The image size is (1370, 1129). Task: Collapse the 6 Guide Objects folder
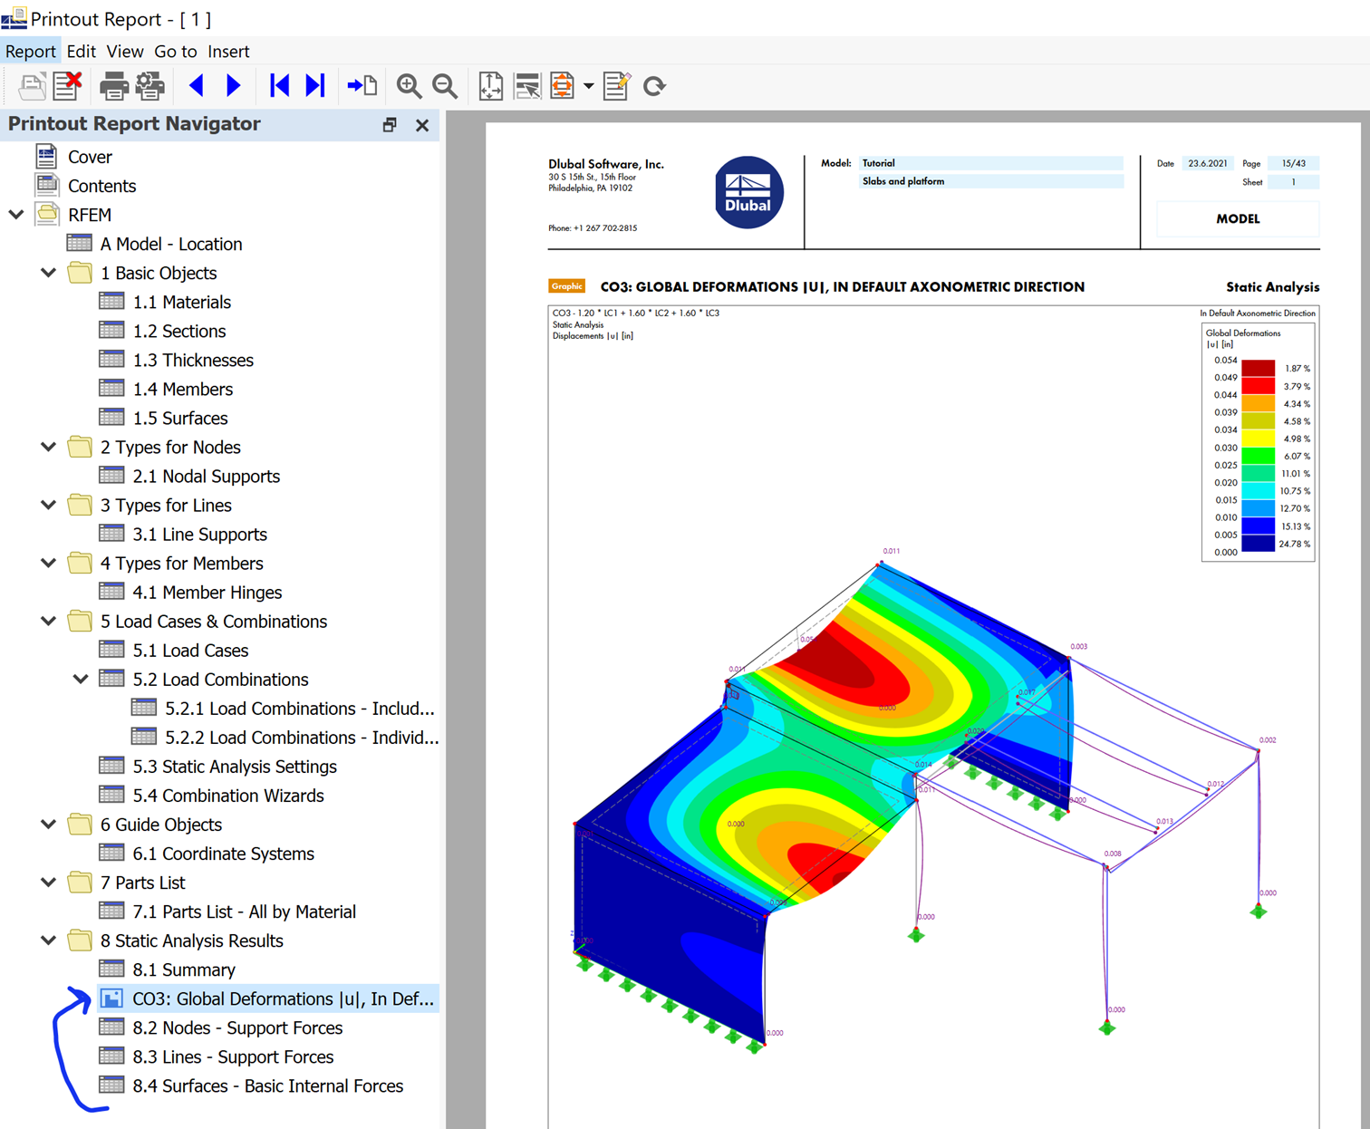coord(49,824)
